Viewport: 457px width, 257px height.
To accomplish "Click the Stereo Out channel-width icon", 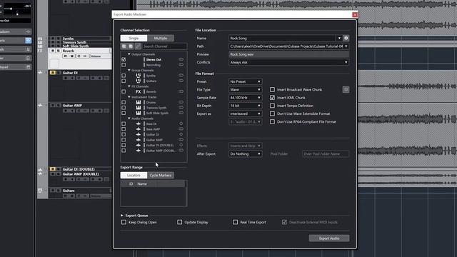I will coord(181,59).
